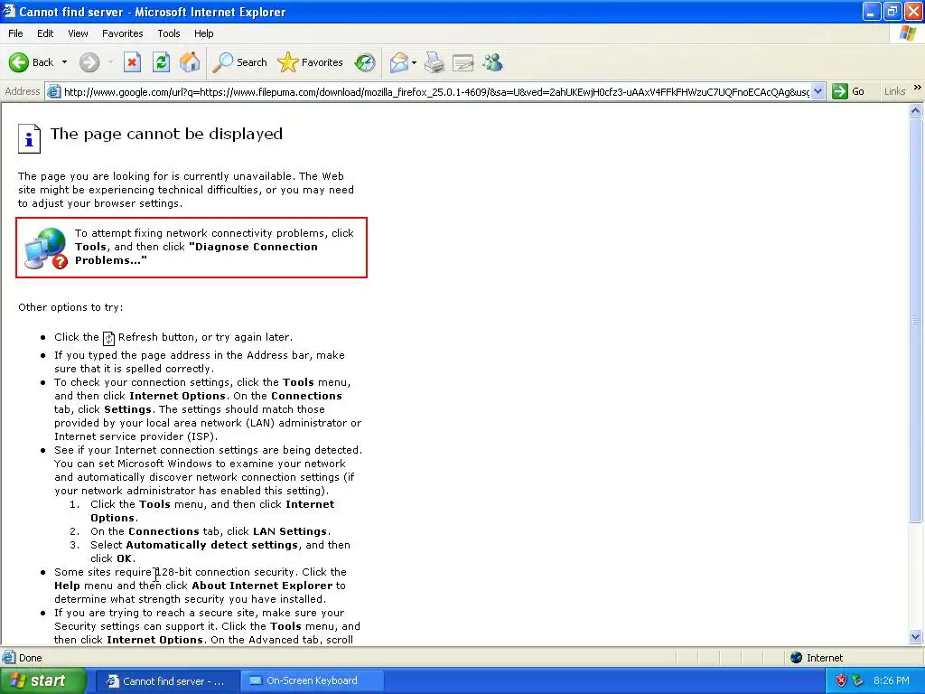
Task: Expand the Mail button dropdown arrow
Action: point(414,62)
